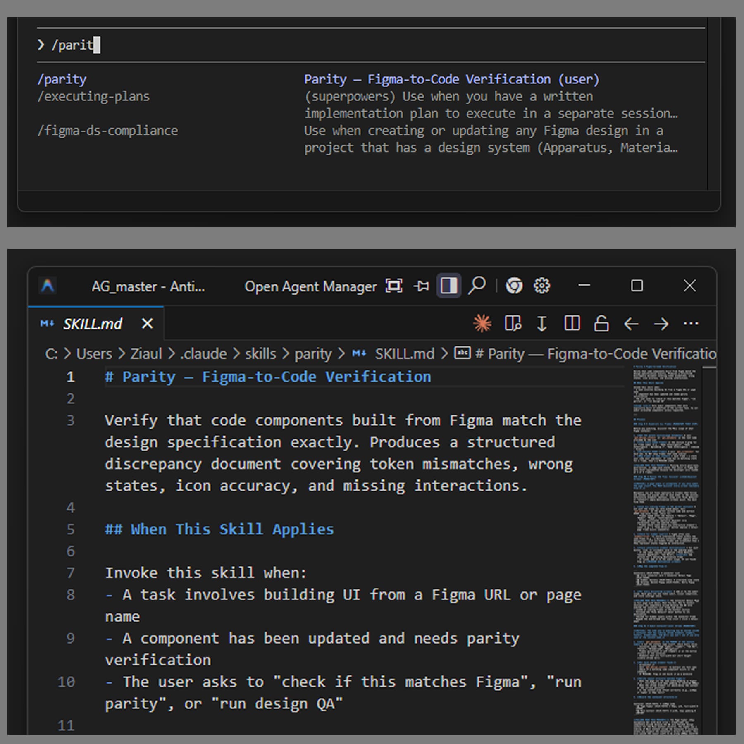The height and width of the screenshot is (744, 744).
Task: Navigate back with left arrow
Action: pos(631,324)
